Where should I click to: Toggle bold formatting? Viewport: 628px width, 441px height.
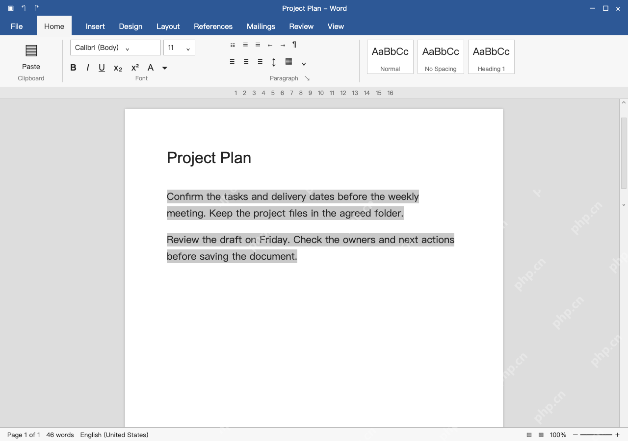(x=73, y=68)
